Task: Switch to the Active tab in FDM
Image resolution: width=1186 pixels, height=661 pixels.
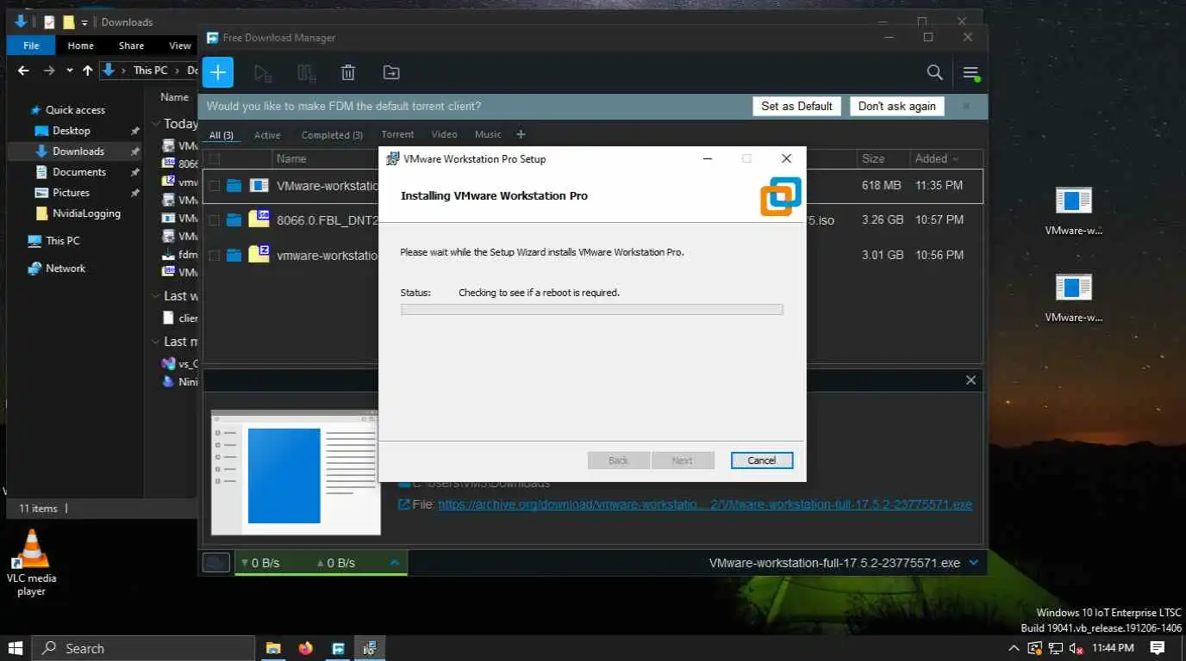Action: point(267,135)
